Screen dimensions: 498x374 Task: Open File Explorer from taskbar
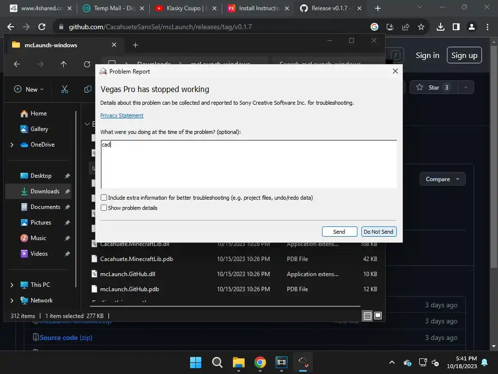(x=238, y=362)
